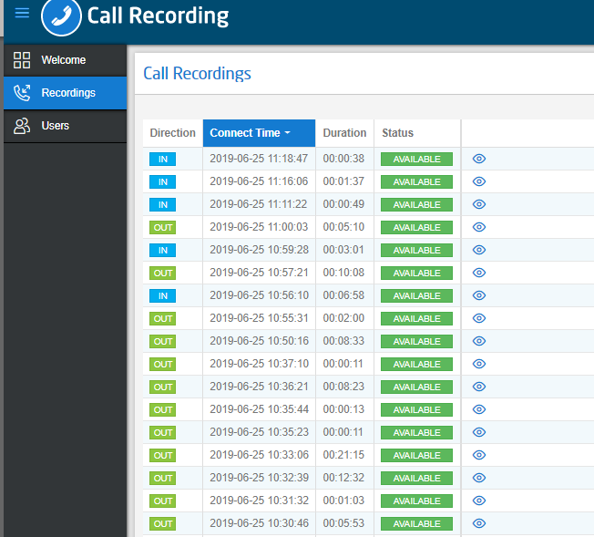View recording from 11:18:47 via eye icon
Image resolution: width=594 pixels, height=537 pixels.
(x=479, y=159)
